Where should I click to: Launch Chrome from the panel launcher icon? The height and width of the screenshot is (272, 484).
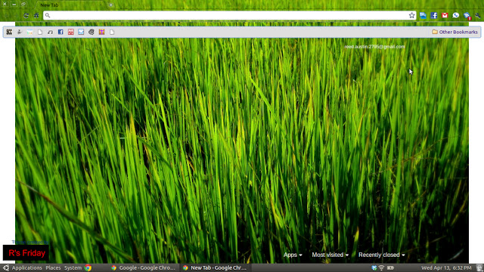click(88, 267)
